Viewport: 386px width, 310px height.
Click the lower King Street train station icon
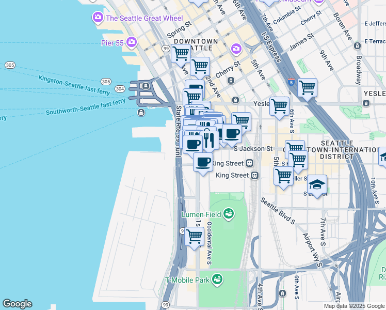click(x=254, y=175)
